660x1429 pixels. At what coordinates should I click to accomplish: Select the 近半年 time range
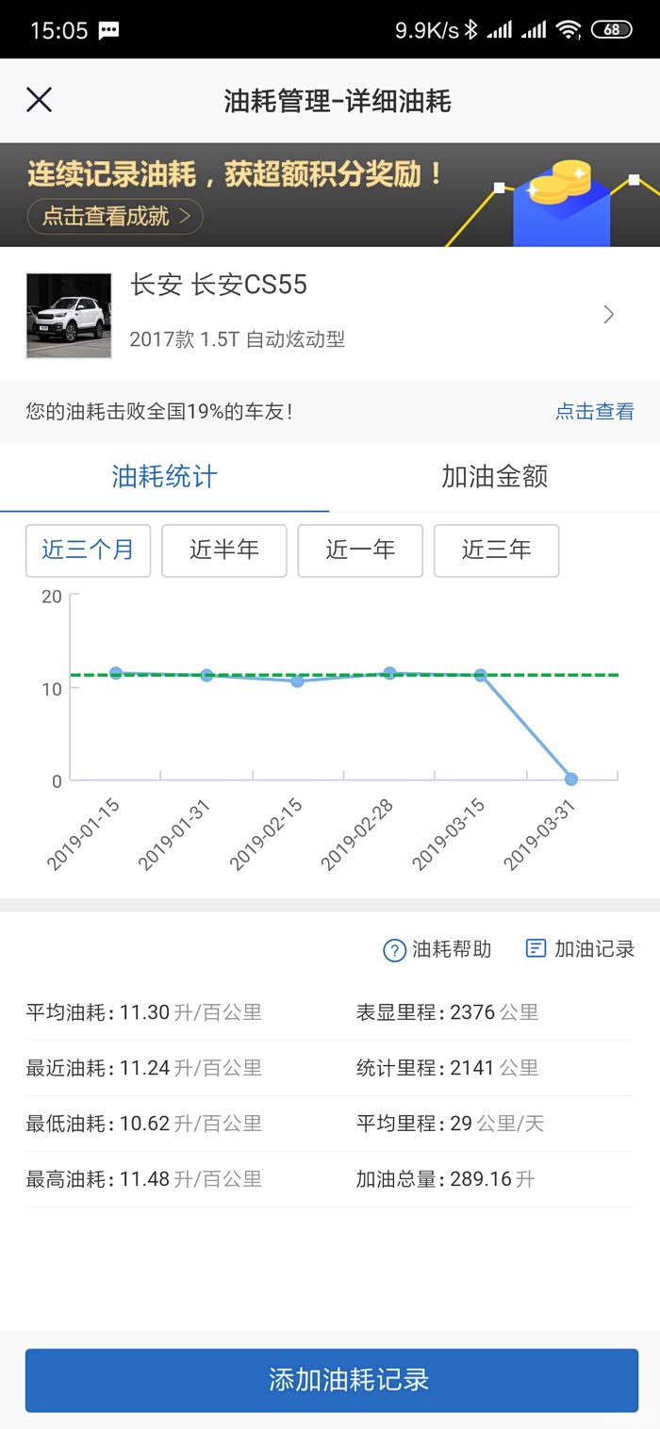pyautogui.click(x=224, y=550)
